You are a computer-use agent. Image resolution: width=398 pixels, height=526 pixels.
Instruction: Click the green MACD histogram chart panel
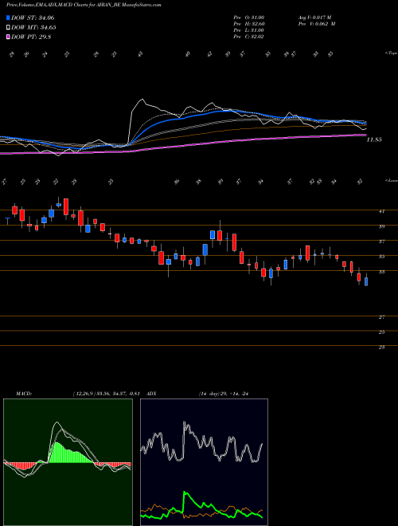coord(68,462)
